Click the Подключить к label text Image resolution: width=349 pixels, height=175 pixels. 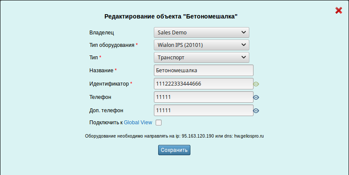coord(106,123)
